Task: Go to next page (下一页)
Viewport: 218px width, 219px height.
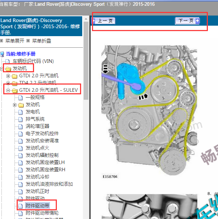Action: point(187,21)
